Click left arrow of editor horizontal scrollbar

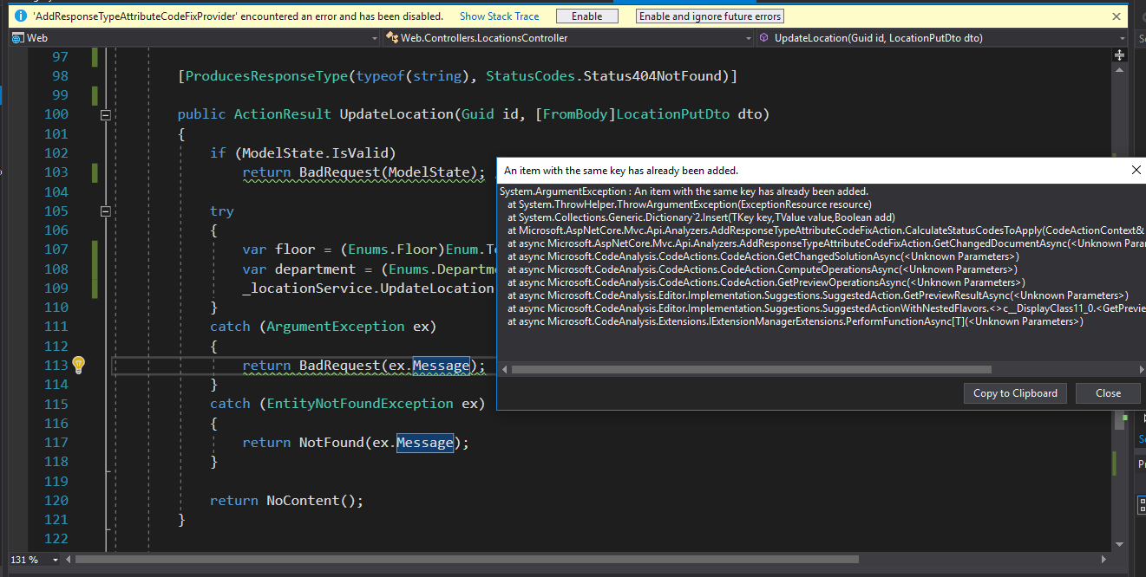[69, 560]
